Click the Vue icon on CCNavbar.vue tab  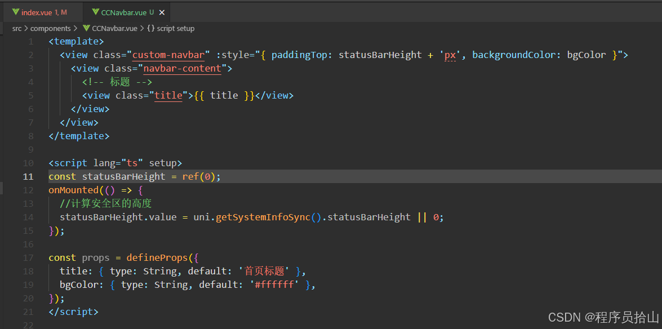pos(96,12)
